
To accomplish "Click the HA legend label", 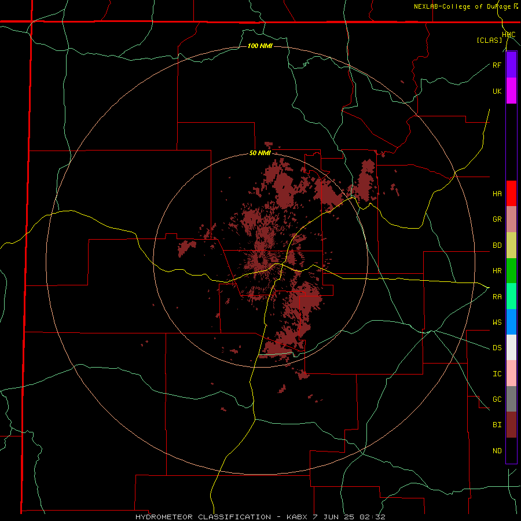I will (x=497, y=194).
